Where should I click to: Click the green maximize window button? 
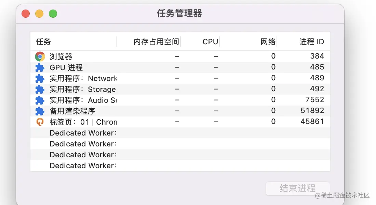pyautogui.click(x=53, y=14)
